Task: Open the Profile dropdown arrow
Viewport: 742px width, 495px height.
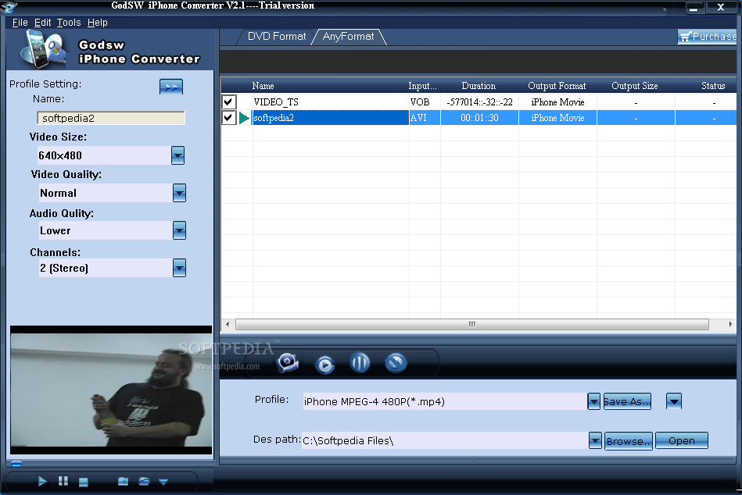Action: coord(594,401)
